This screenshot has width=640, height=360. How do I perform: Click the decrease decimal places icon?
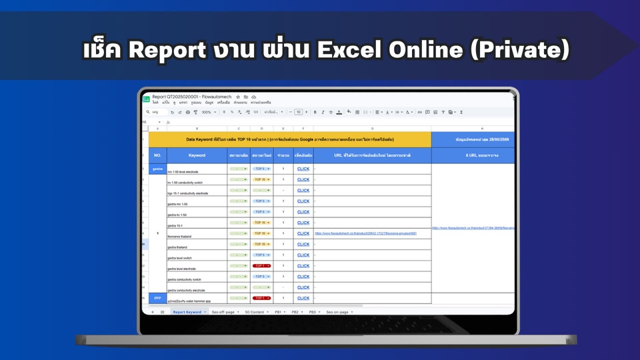click(239, 112)
